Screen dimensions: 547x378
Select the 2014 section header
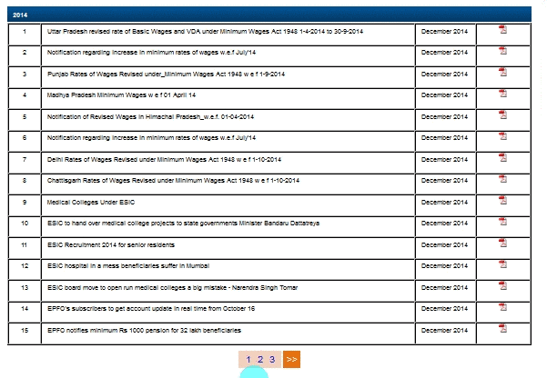click(269, 15)
